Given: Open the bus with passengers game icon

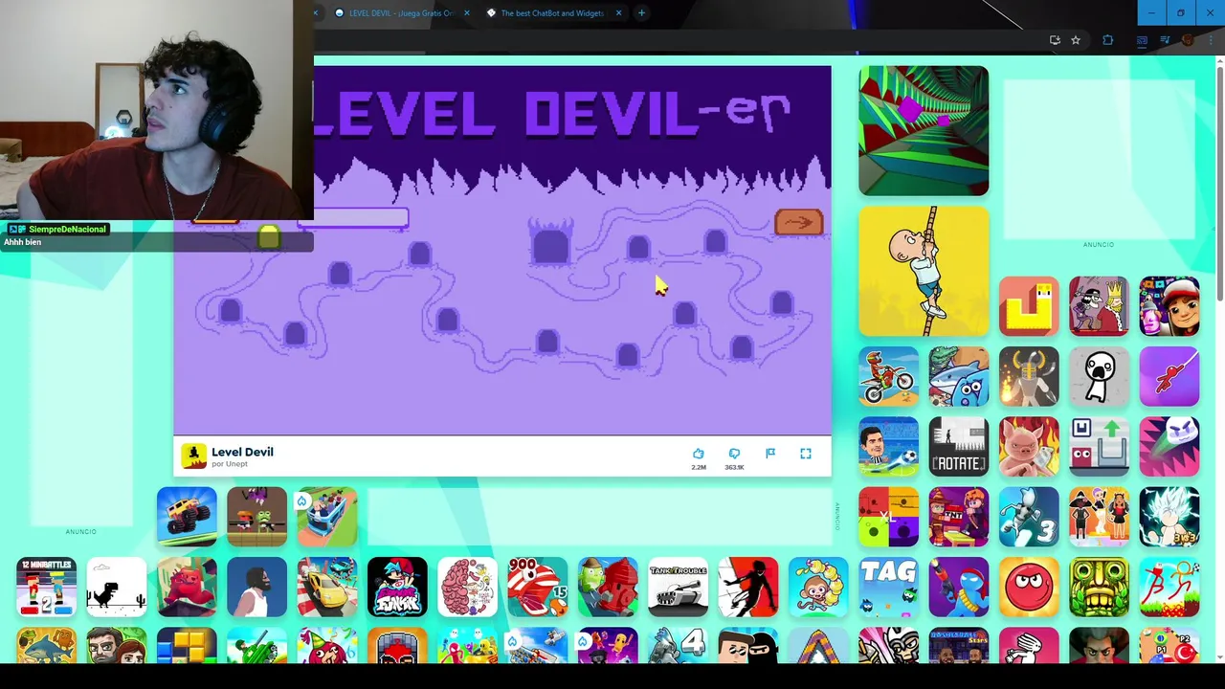Looking at the screenshot, I should [x=327, y=517].
